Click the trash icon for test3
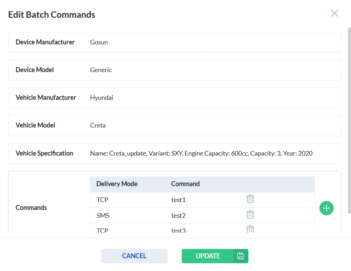Screen dimensions: 351x271 pos(250,229)
